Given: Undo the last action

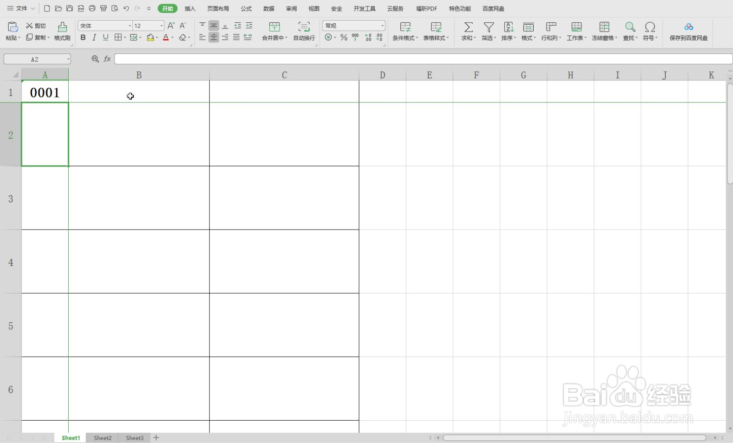Looking at the screenshot, I should coord(126,8).
